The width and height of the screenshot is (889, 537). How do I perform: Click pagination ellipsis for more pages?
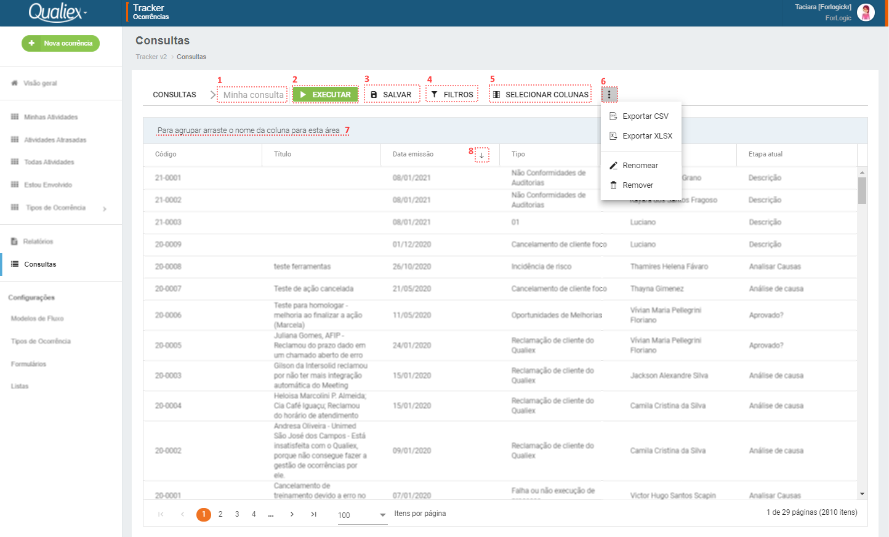(271, 515)
